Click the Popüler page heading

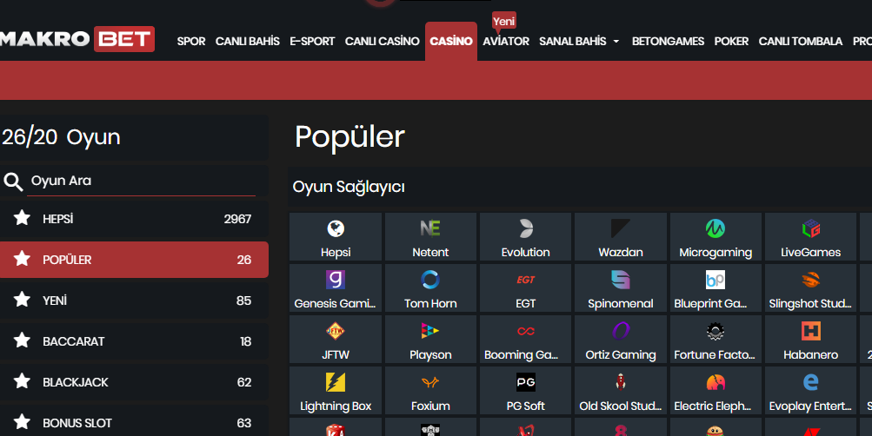pos(349,136)
